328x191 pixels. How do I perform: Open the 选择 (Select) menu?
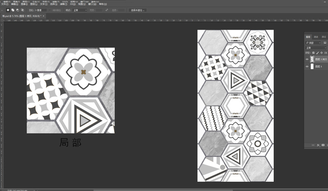coord(54,4)
